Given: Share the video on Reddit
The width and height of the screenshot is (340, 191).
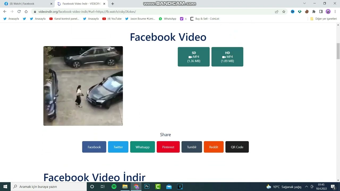Looking at the screenshot, I should [214, 147].
